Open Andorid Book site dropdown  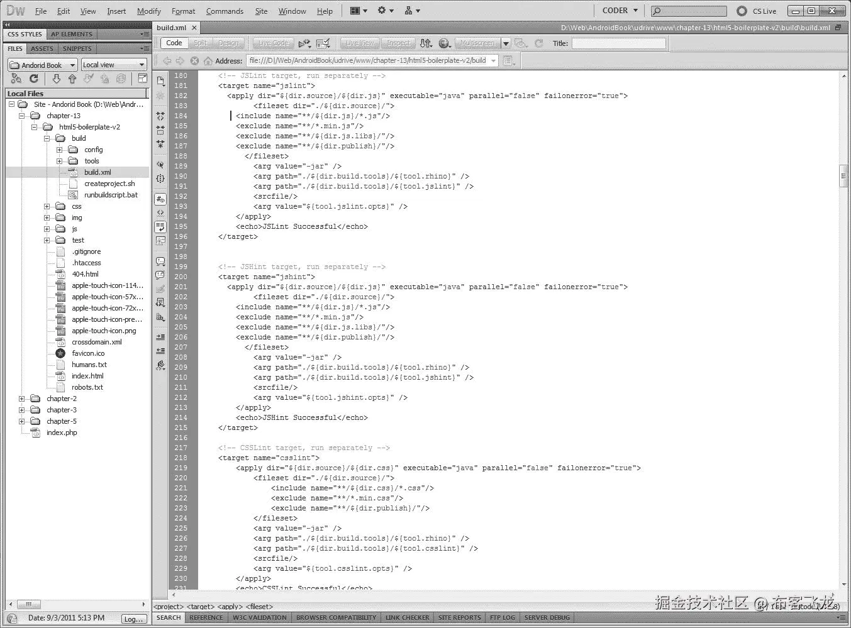[x=43, y=65]
